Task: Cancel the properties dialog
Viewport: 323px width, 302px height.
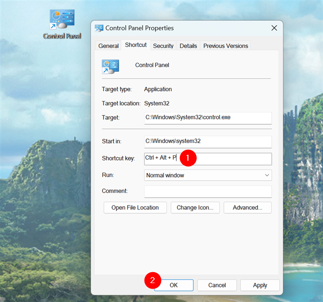Action: click(x=217, y=285)
